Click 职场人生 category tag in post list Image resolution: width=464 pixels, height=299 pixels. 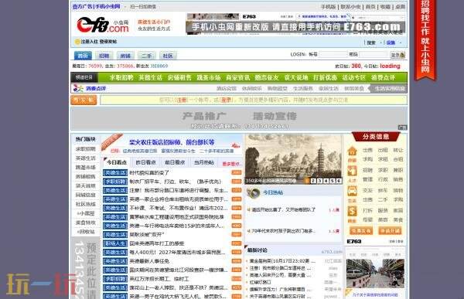(x=115, y=243)
